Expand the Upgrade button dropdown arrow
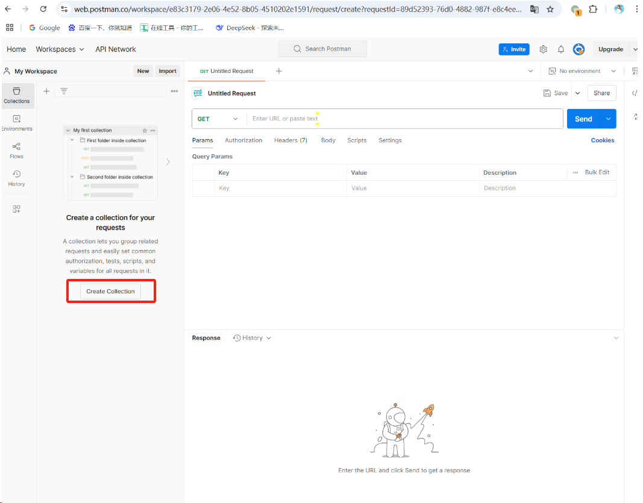 pos(635,49)
